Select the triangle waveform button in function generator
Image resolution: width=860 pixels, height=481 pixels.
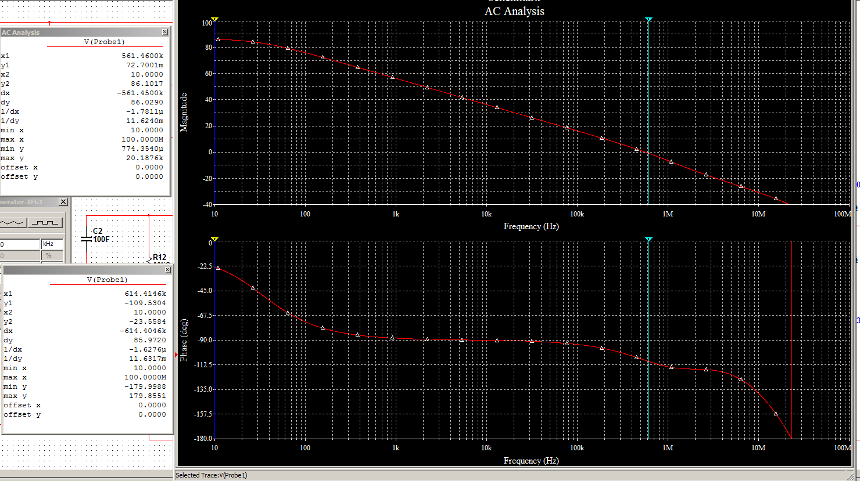tap(13, 222)
